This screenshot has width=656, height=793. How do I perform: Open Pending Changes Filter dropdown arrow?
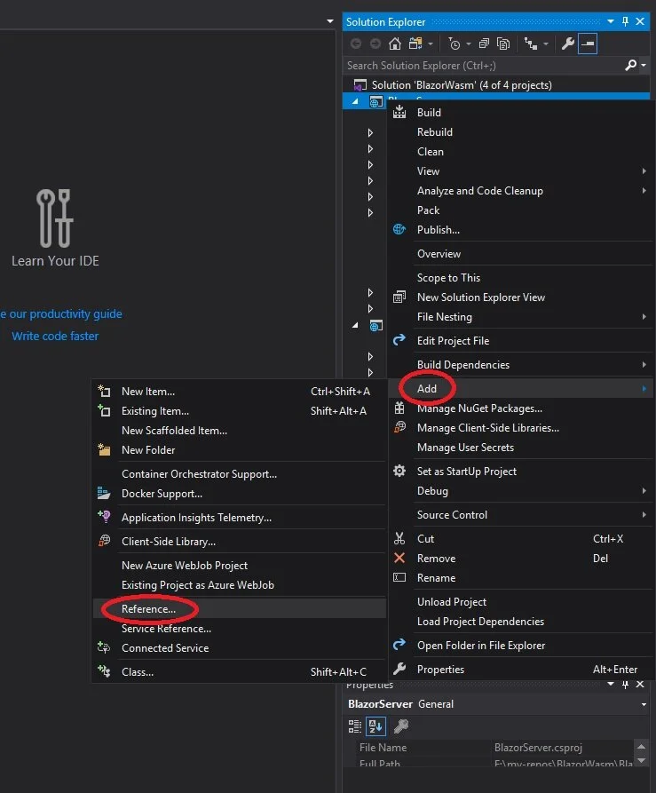[x=469, y=44]
